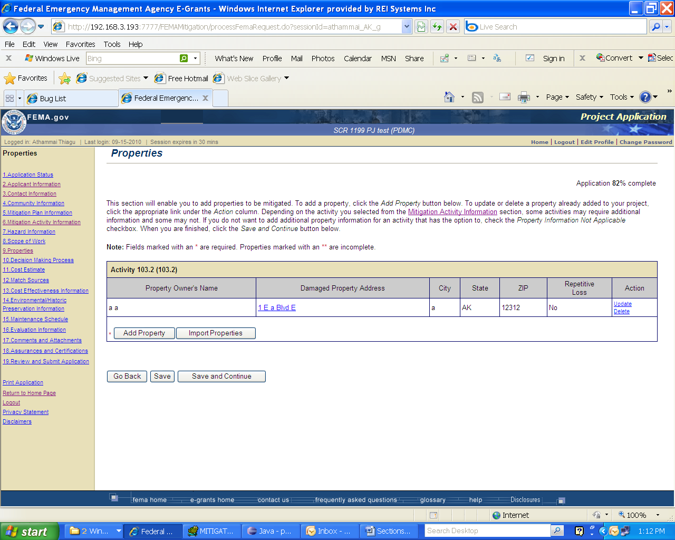Click the browser Back arrow button
Viewport: 675px width, 540px height.
(11, 26)
